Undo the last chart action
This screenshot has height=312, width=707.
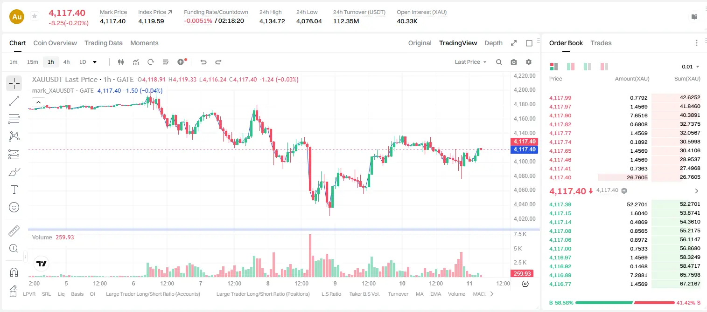[x=203, y=62]
